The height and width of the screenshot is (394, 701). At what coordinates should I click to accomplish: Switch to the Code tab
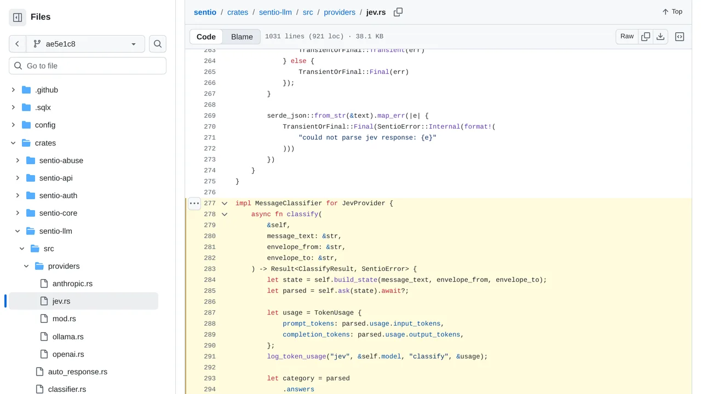pos(206,37)
